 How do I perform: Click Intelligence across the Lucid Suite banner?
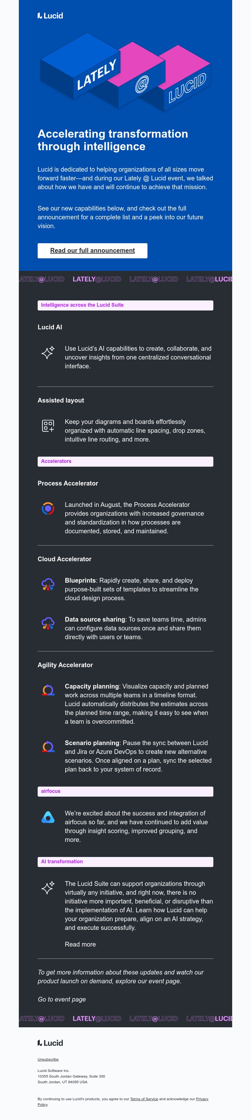(x=125, y=305)
